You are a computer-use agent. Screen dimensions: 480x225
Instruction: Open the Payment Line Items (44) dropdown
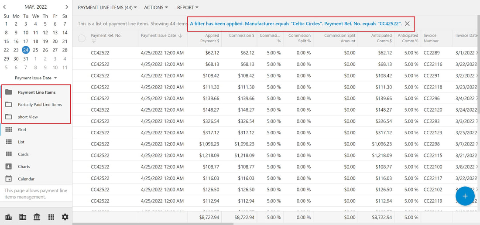[x=107, y=8]
